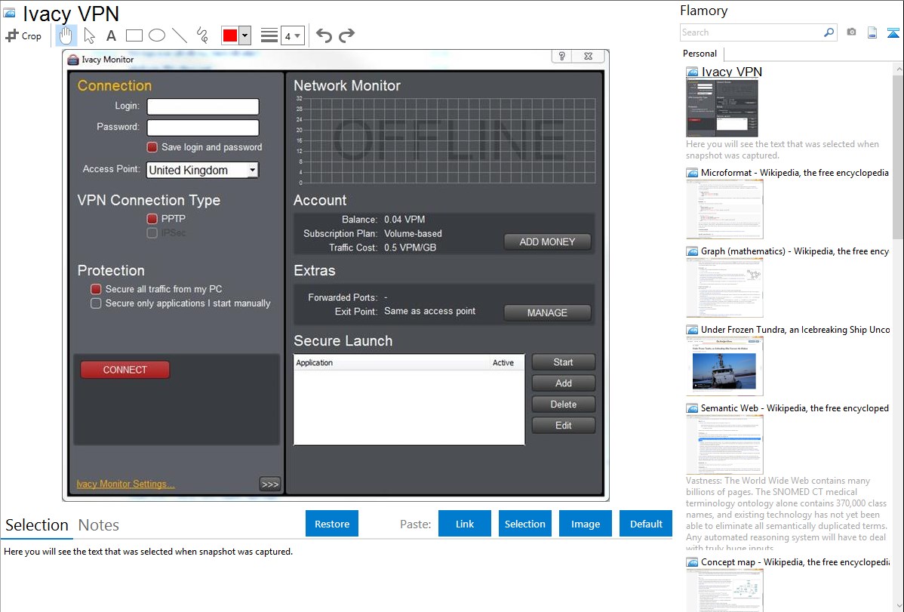Select the ellipse shape tool
This screenshot has height=612, width=904.
click(x=156, y=35)
